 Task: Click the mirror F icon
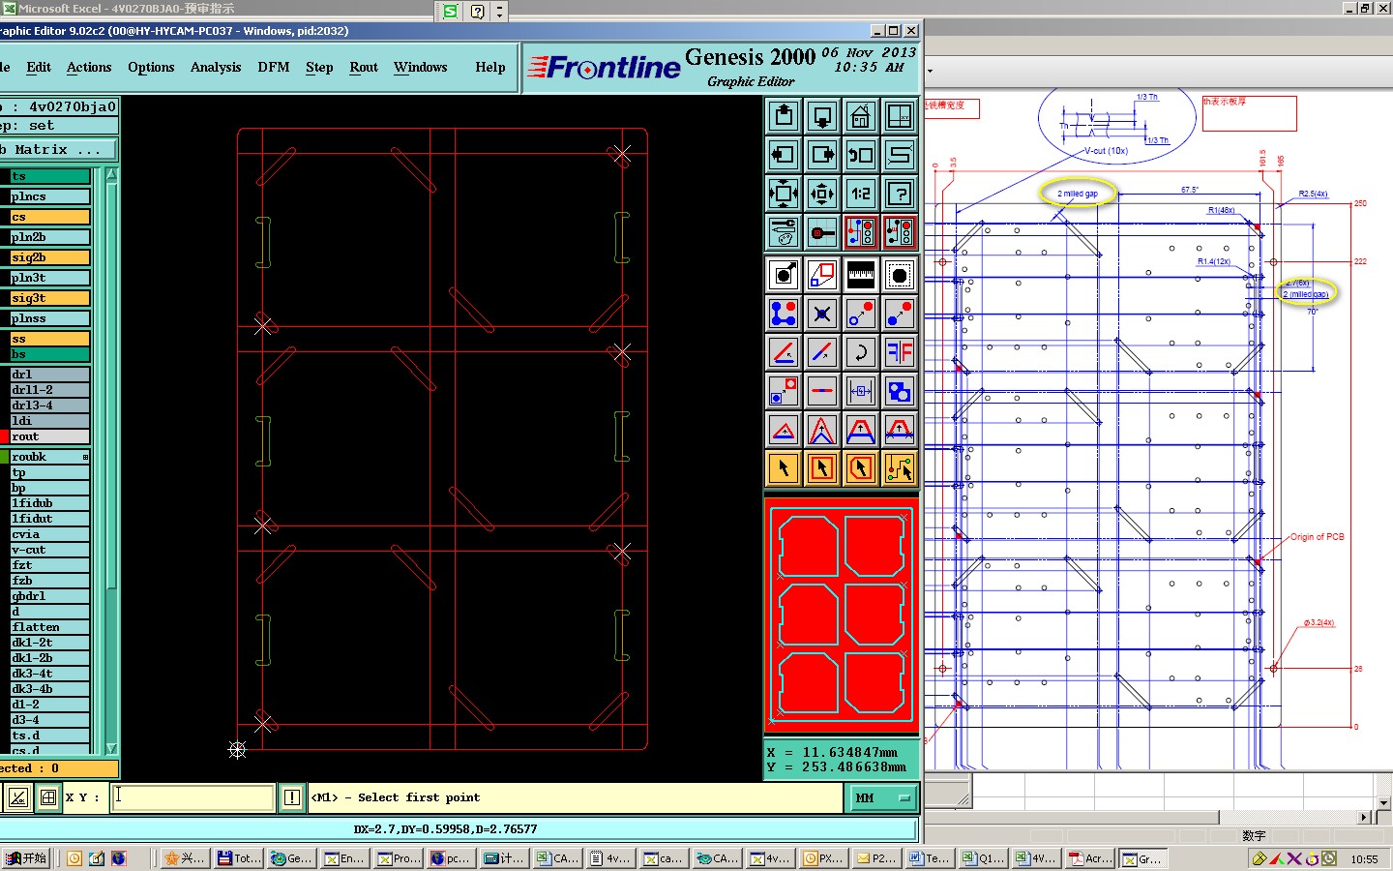(900, 353)
